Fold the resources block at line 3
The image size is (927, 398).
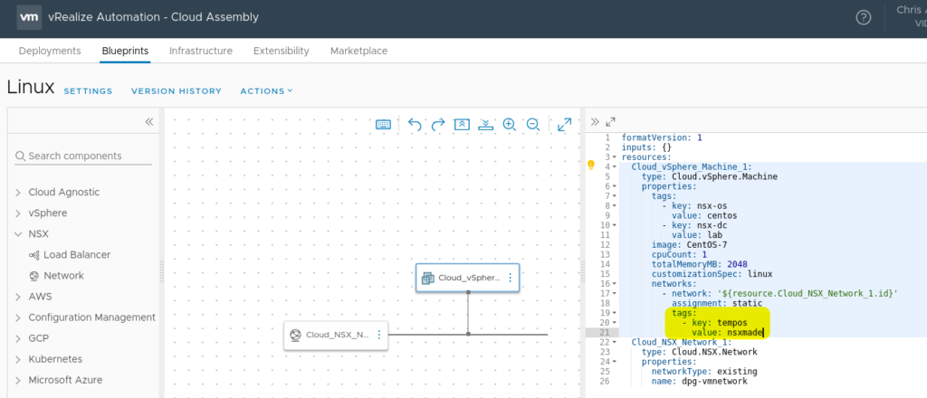(615, 157)
